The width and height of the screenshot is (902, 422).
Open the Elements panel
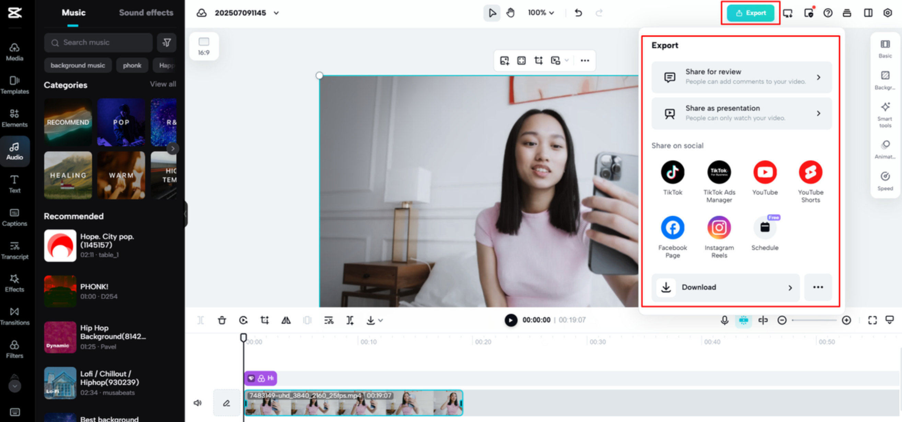(x=14, y=118)
